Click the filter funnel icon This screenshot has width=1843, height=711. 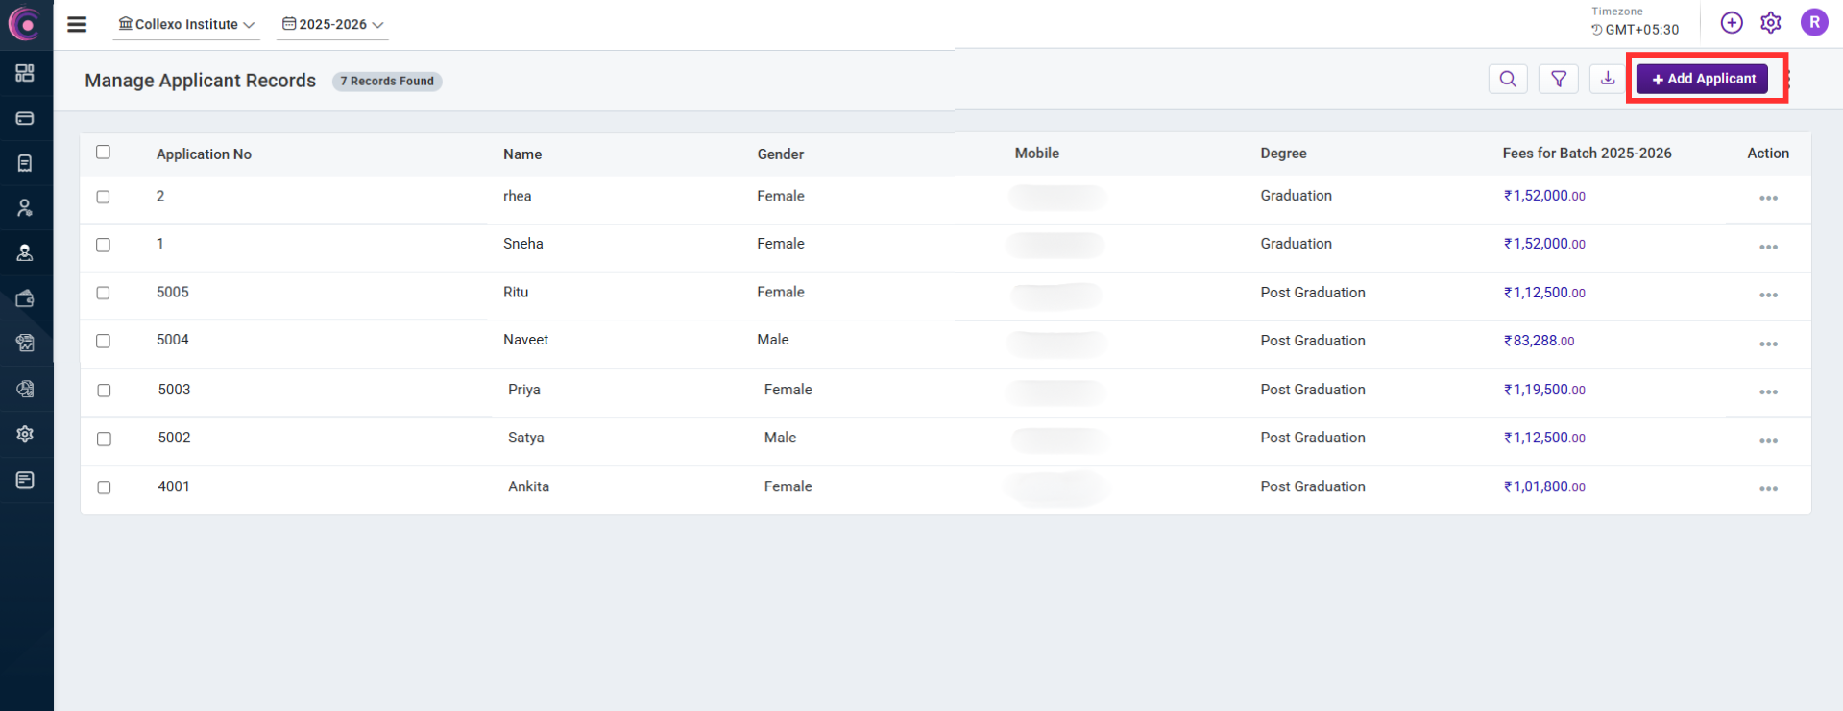(1558, 79)
